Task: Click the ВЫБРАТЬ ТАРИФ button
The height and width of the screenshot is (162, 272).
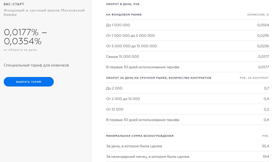Action: click(x=28, y=82)
